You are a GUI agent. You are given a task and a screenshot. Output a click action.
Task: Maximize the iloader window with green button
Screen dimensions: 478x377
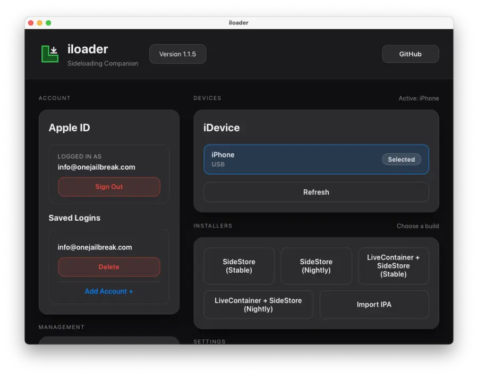(x=48, y=23)
